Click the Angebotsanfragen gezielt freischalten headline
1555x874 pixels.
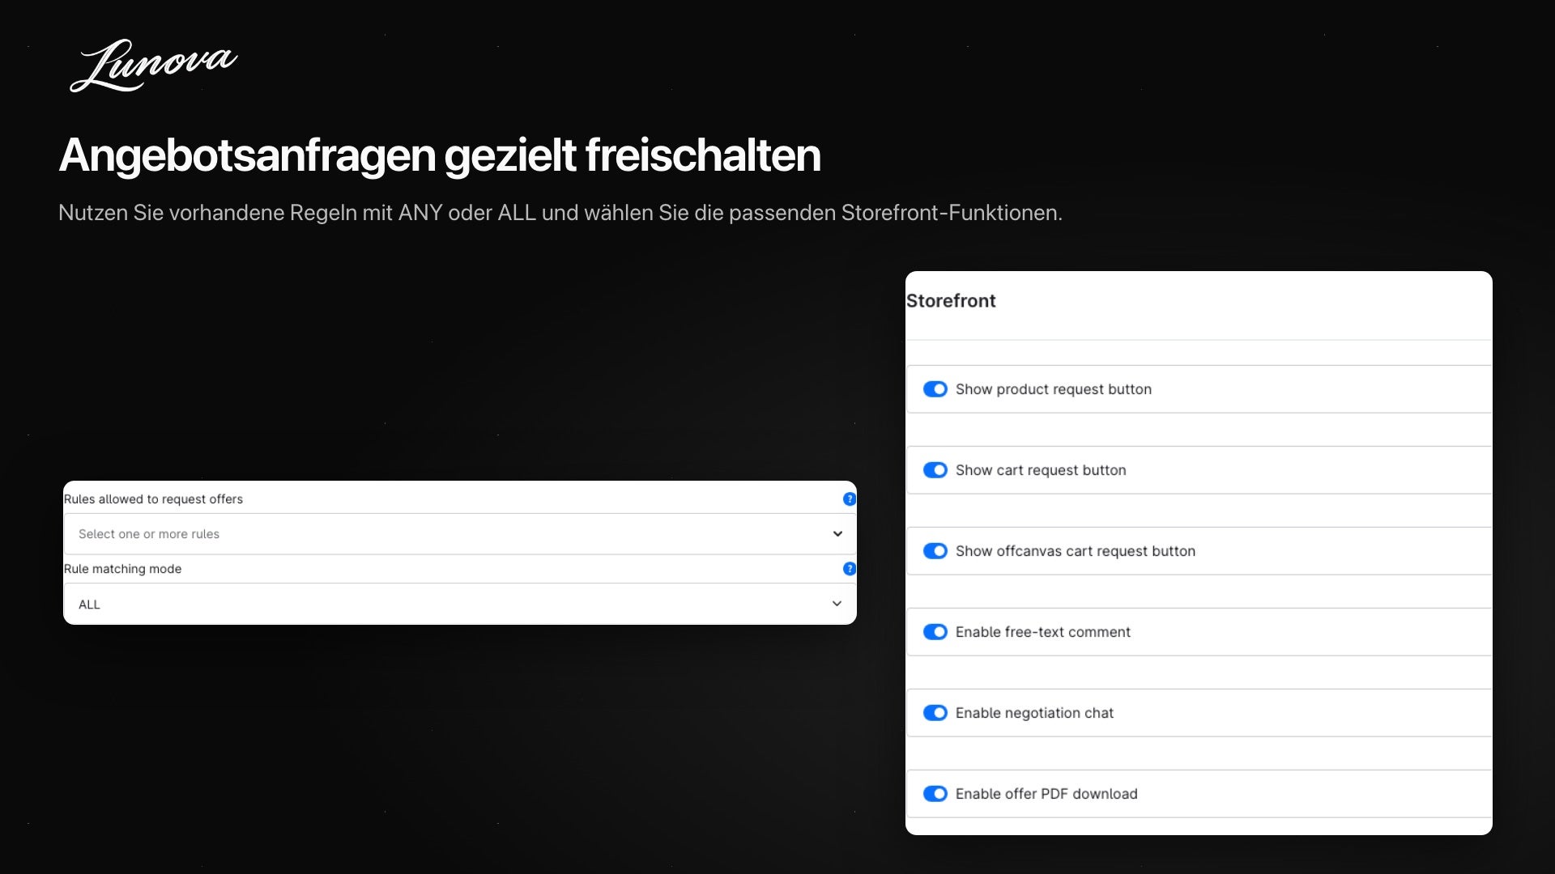click(440, 155)
